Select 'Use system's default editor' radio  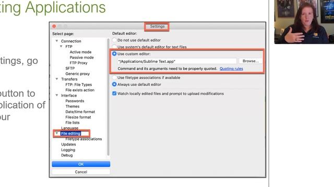tap(114, 46)
